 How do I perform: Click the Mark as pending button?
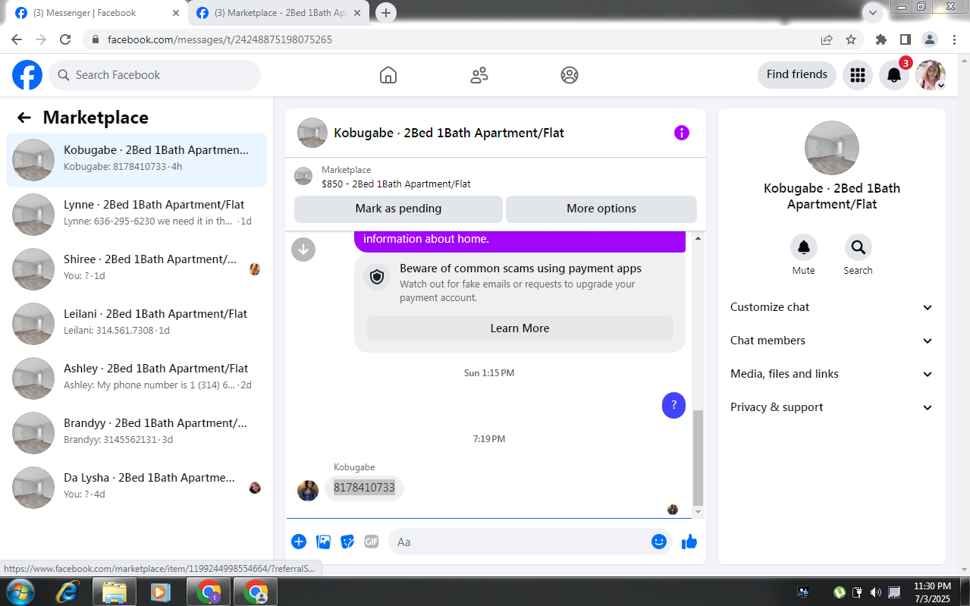pos(398,209)
